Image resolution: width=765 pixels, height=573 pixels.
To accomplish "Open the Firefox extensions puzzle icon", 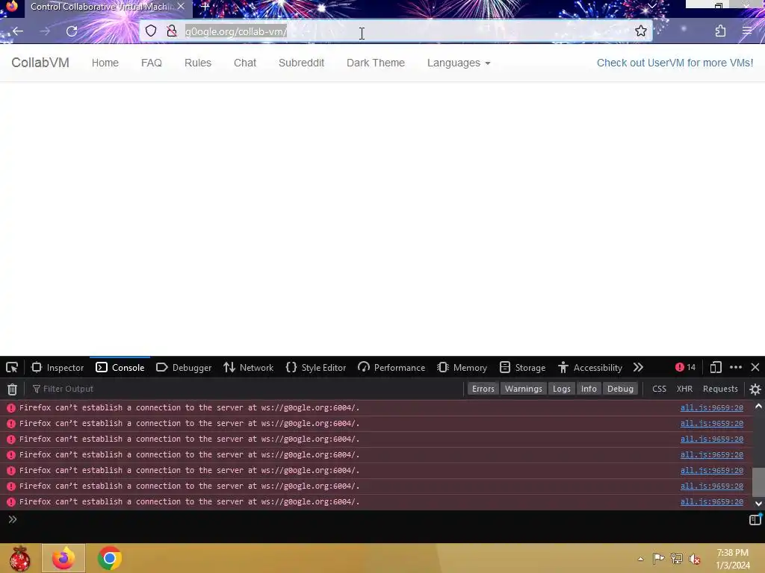I will pos(721,31).
